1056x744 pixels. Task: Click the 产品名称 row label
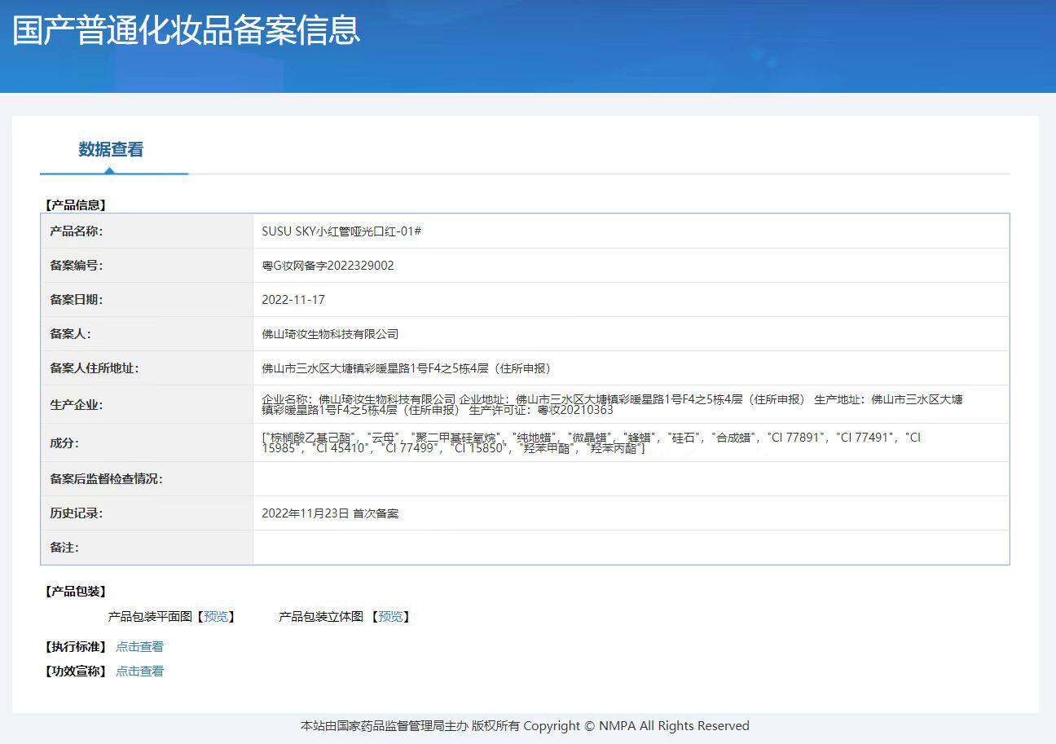click(77, 231)
